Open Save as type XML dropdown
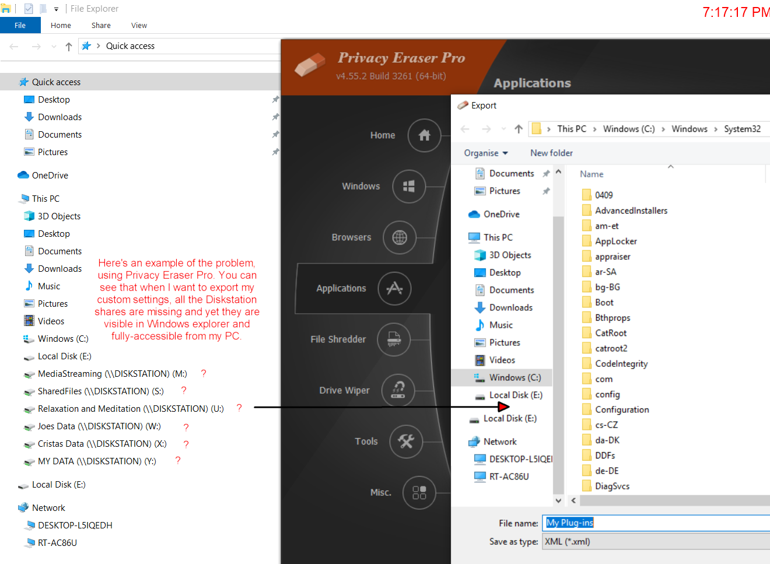The image size is (770, 564). [x=656, y=541]
